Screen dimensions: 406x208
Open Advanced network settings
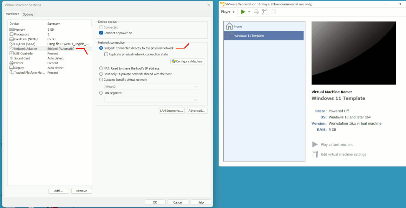[x=197, y=110]
